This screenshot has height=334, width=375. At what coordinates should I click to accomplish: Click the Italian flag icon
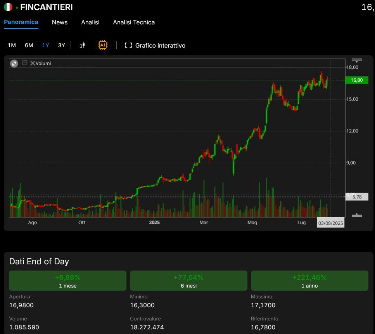(x=8, y=7)
